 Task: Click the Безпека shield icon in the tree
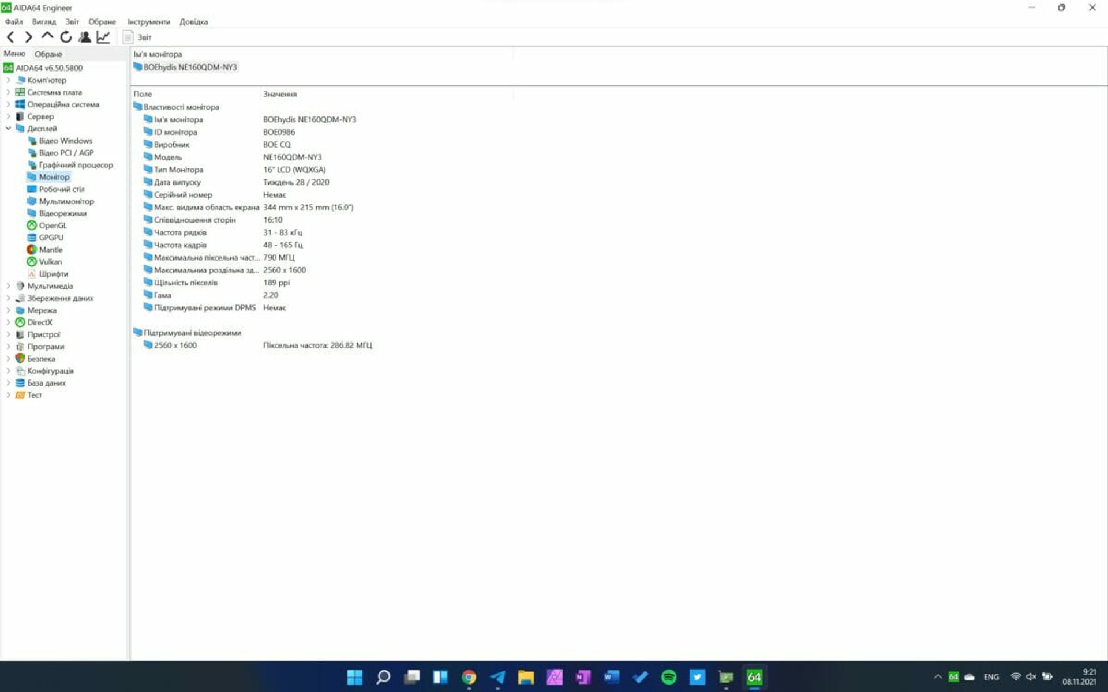click(x=20, y=359)
